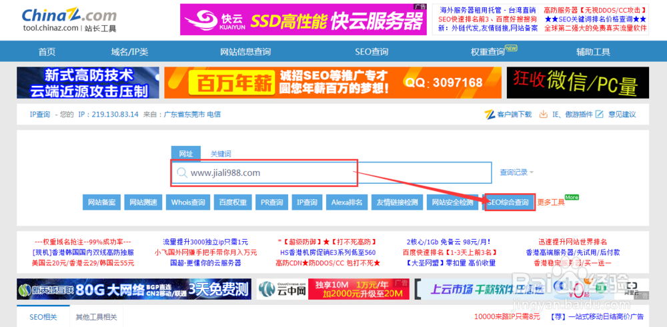Open 香港高端服务器/先试用/后付款 link

point(572,252)
